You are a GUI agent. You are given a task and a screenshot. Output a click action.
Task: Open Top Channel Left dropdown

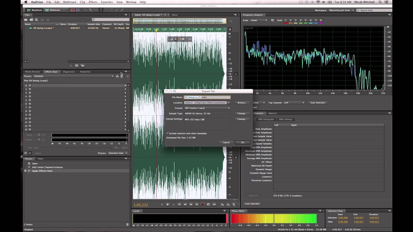tap(294, 102)
